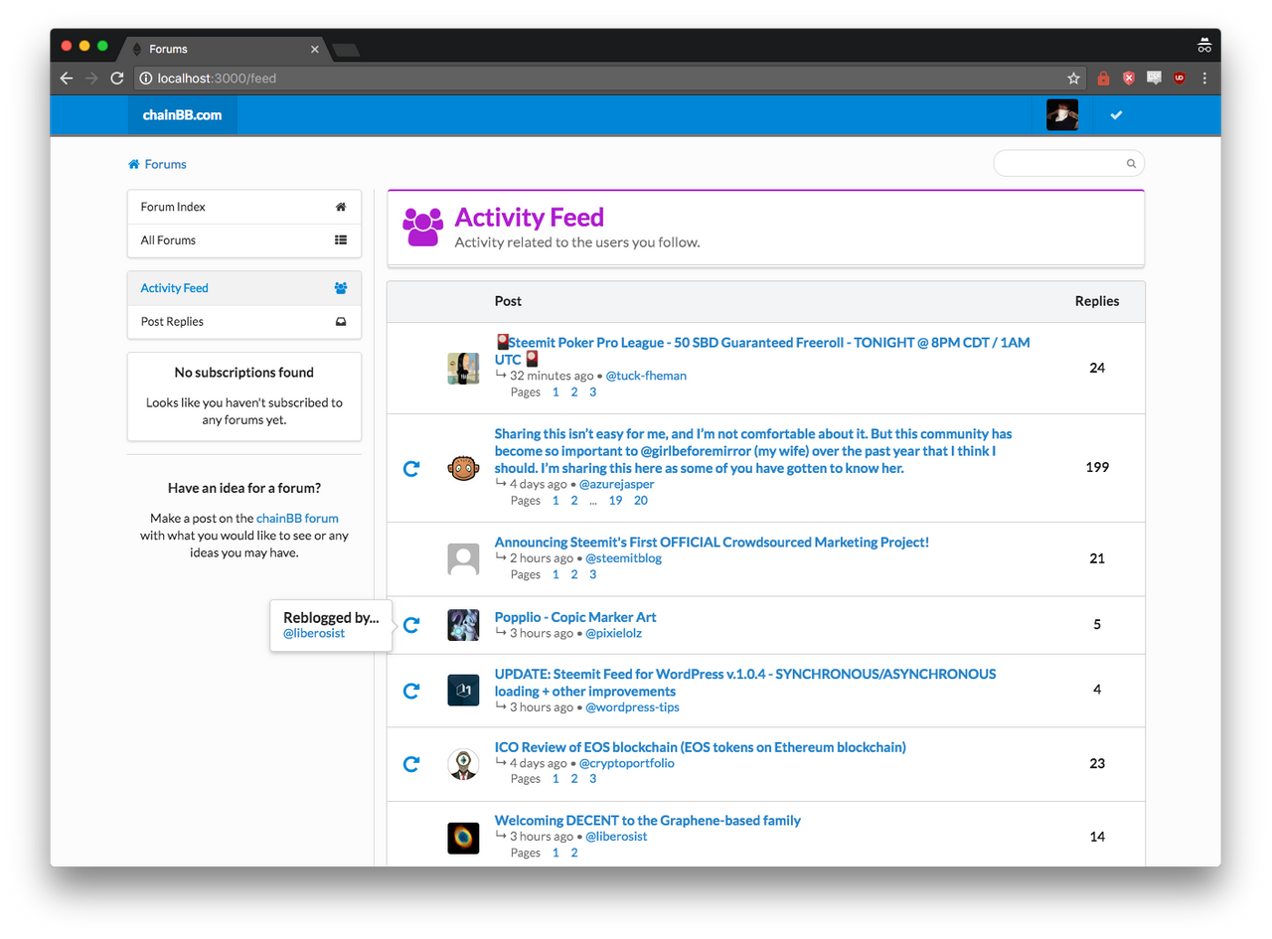Click wordpress-tips avatar image
This screenshot has height=939, width=1272.
pyautogui.click(x=463, y=691)
